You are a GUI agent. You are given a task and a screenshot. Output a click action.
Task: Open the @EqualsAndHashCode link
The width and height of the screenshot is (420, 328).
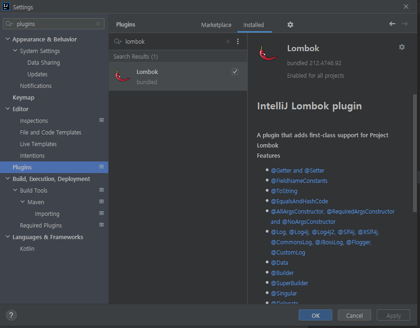click(x=299, y=201)
